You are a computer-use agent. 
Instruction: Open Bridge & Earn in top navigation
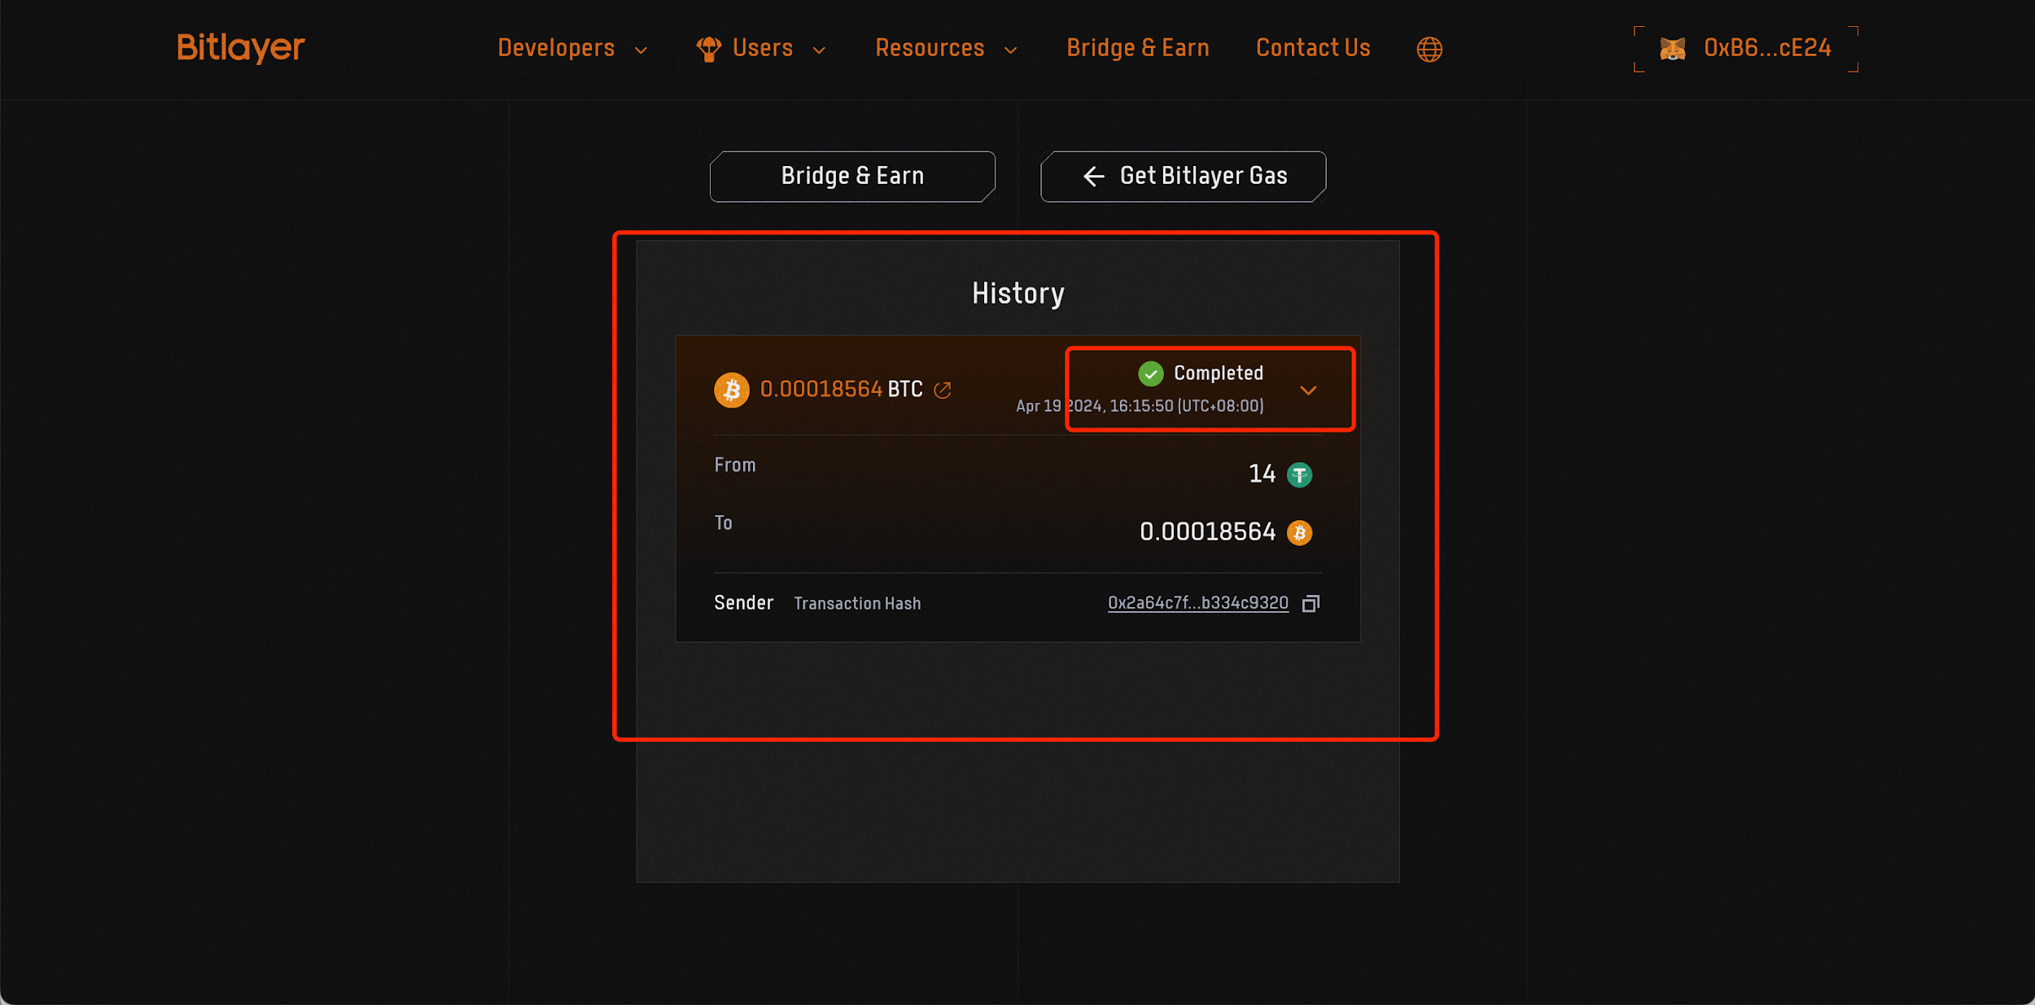click(x=1137, y=49)
